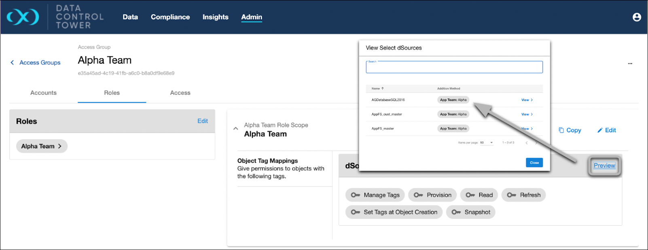Open the items per page dropdown
648x250 pixels.
tap(487, 143)
